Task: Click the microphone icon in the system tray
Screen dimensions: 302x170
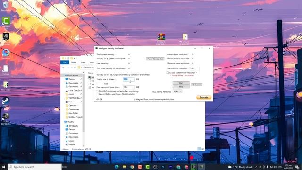Action: (x=268, y=167)
